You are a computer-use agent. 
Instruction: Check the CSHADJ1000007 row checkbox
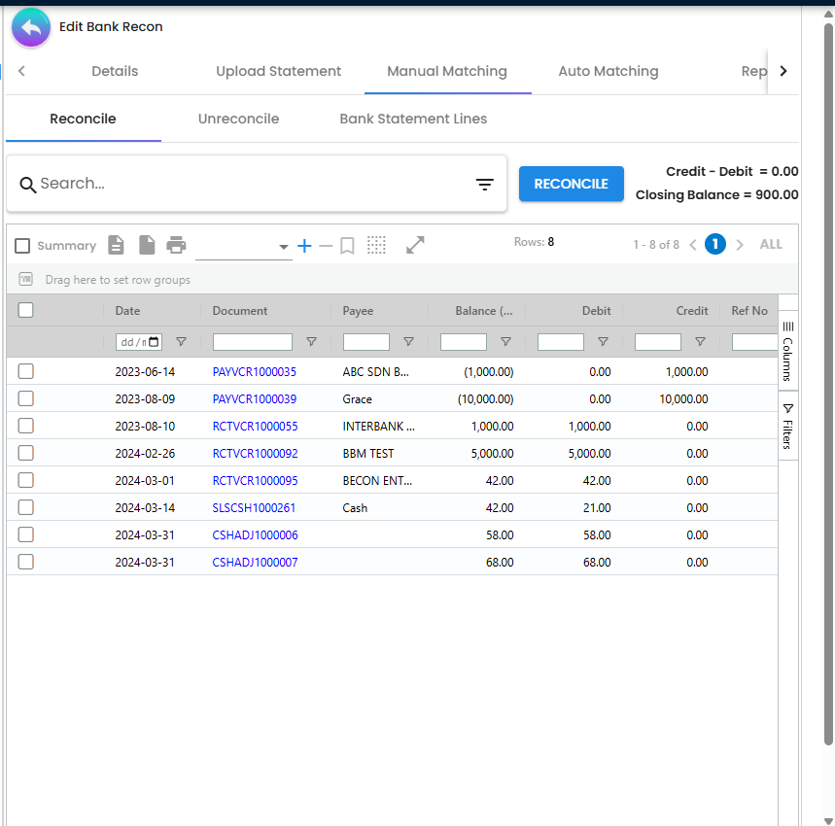click(x=25, y=562)
